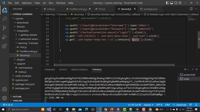Open editor more actions menu
The height and width of the screenshot is (112, 200).
[196, 9]
